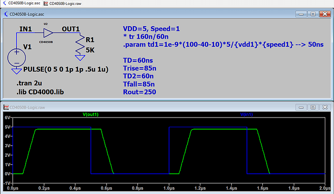
Task: Click the OUT1 net label
Action: (71, 29)
